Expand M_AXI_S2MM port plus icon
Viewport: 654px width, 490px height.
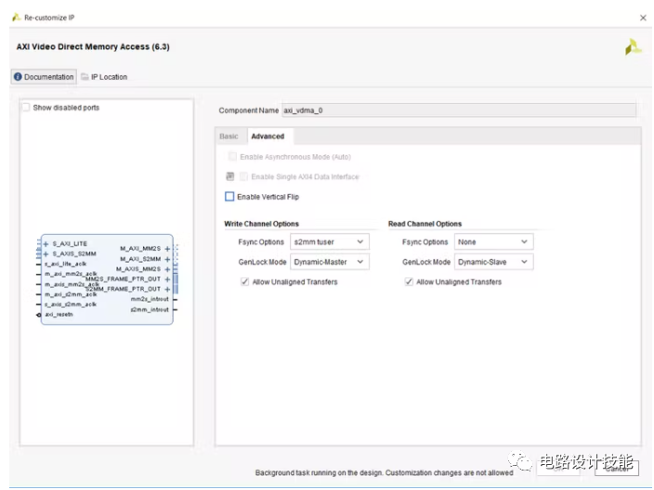(x=167, y=259)
